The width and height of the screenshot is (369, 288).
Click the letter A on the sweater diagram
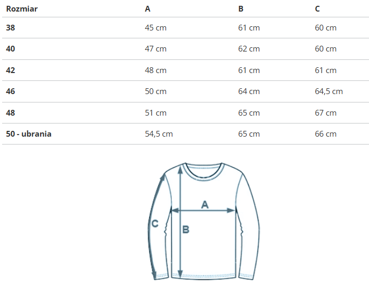pos(205,204)
